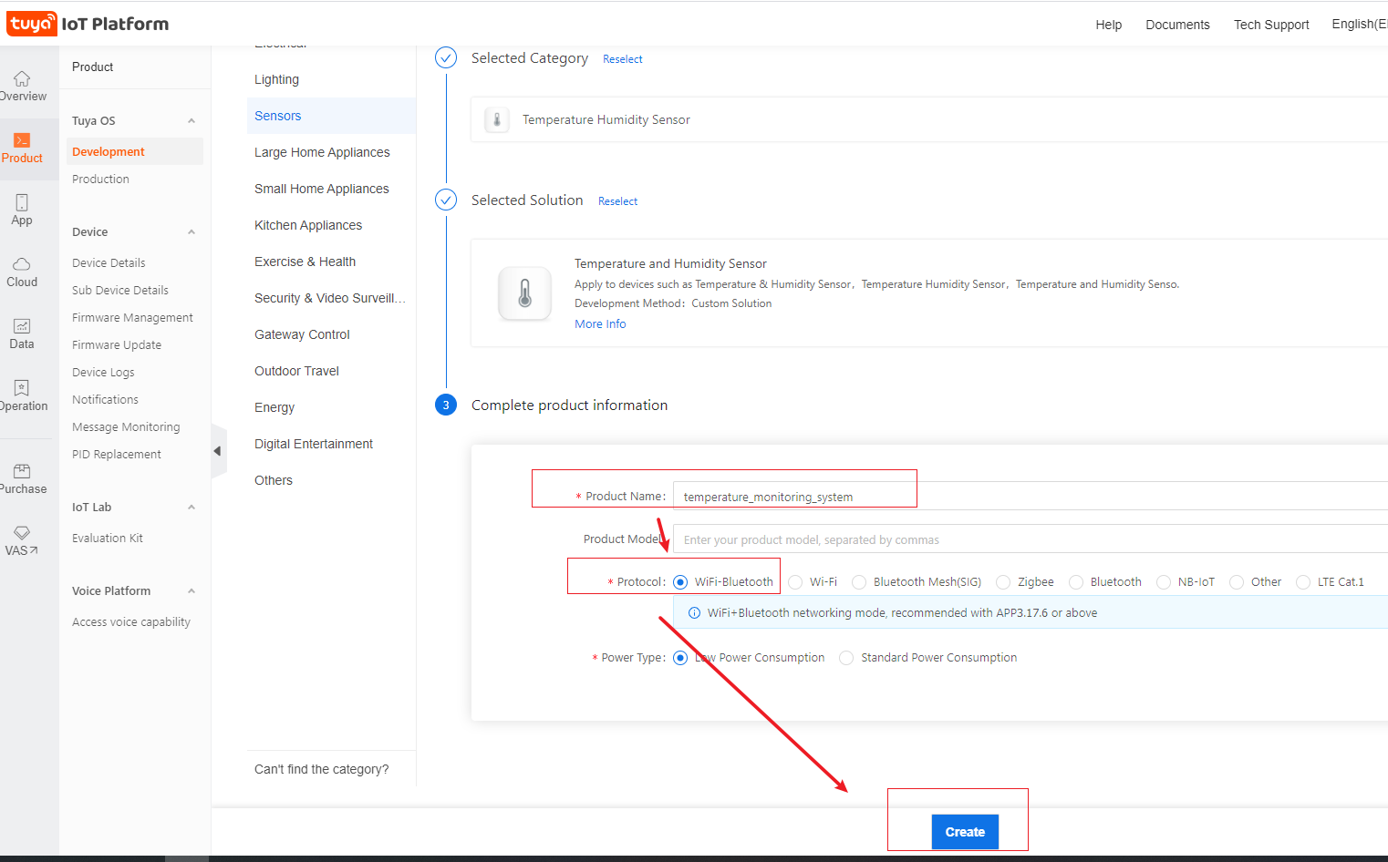Open the App phone icon in sidebar
Image resolution: width=1388 pixels, height=862 pixels.
(22, 202)
